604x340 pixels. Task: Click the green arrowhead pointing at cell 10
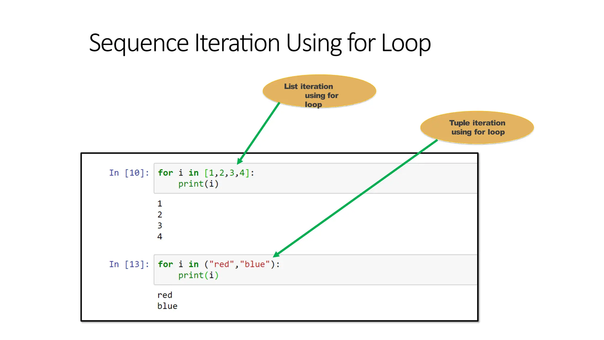click(x=240, y=161)
